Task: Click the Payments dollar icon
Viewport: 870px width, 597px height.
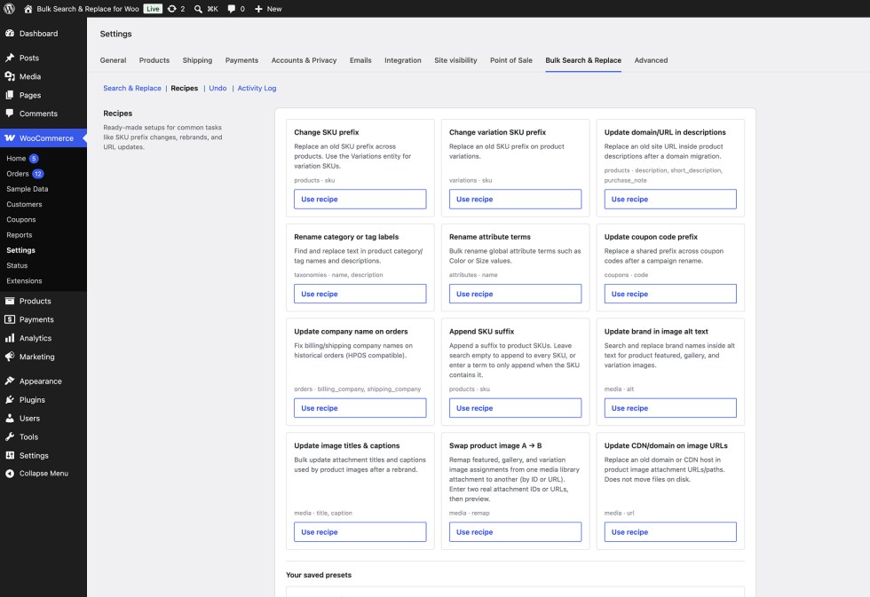Action: tap(10, 319)
